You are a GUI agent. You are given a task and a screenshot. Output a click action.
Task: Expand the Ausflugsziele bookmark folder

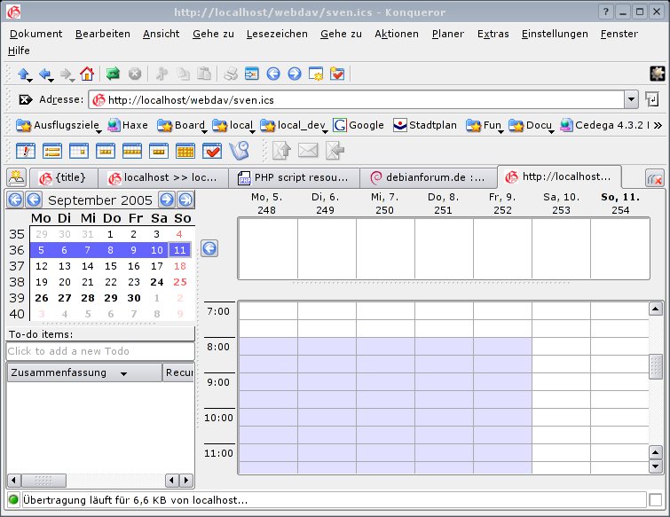pos(61,125)
